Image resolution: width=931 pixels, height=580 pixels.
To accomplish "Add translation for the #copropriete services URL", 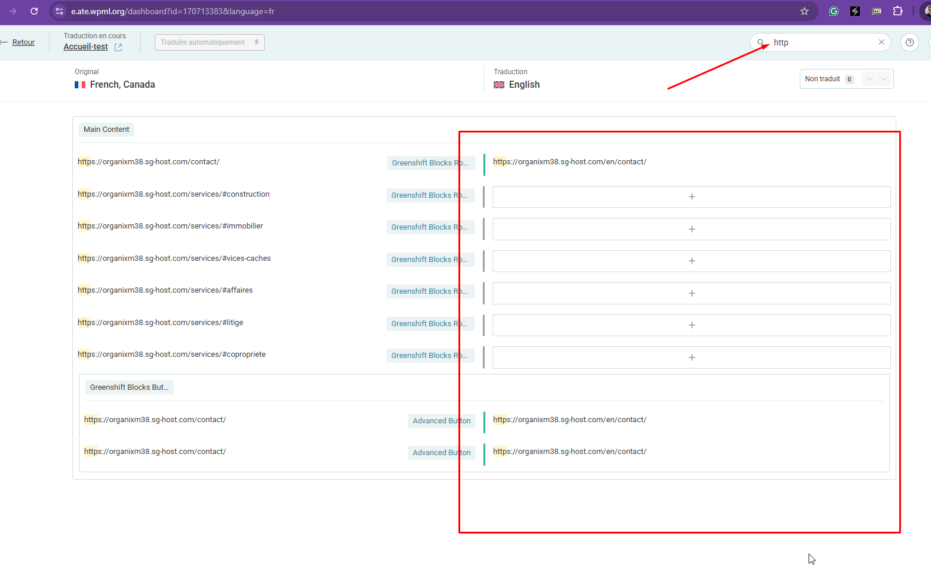I will click(691, 357).
